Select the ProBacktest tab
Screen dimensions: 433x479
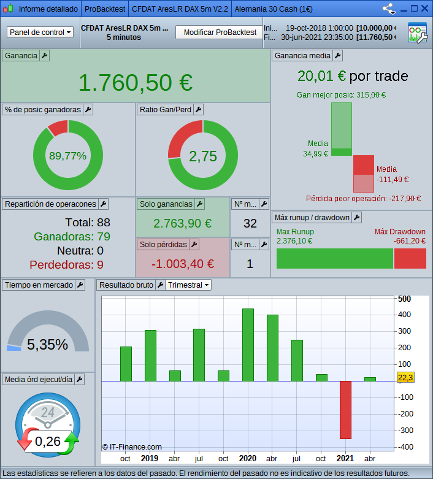[x=105, y=9]
